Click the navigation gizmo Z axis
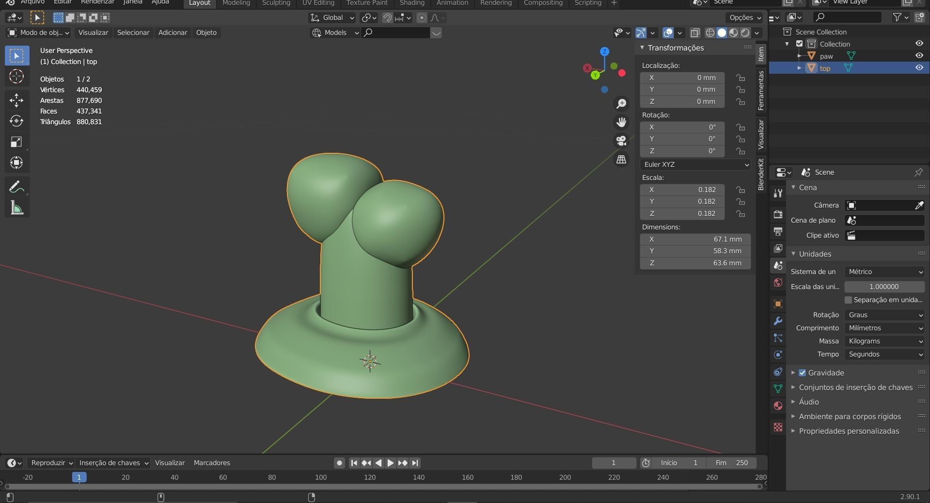930x503 pixels. click(x=604, y=51)
